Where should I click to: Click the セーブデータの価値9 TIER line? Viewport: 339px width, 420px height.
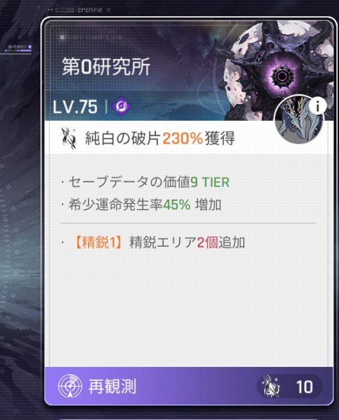point(149,182)
